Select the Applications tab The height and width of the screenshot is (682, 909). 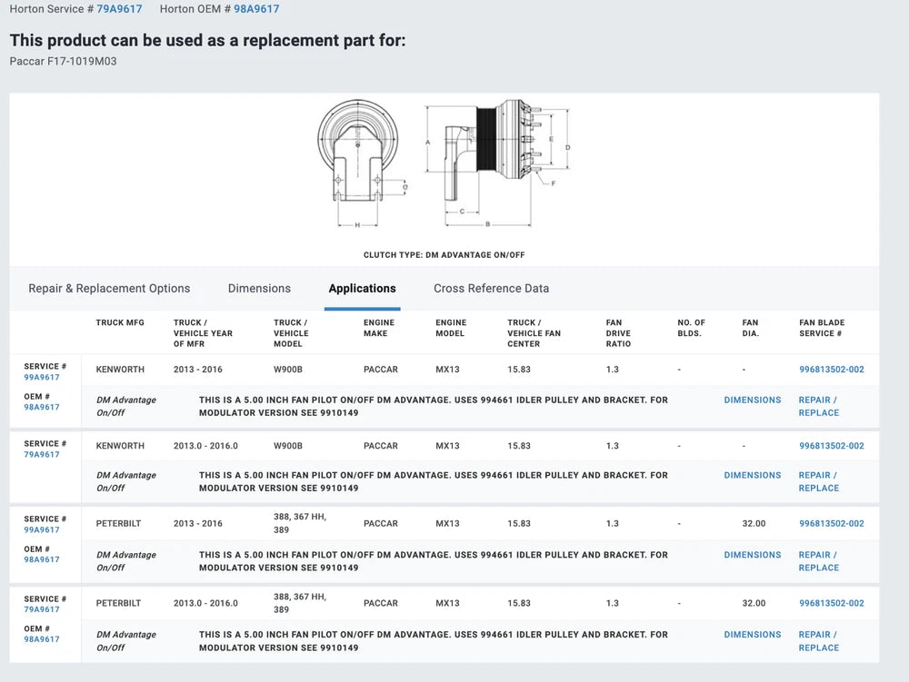pos(362,289)
